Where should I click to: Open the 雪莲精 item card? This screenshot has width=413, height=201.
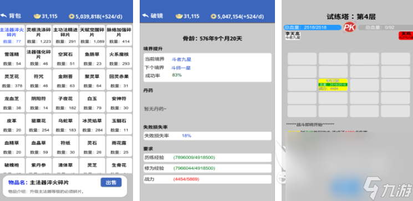tap(12, 57)
